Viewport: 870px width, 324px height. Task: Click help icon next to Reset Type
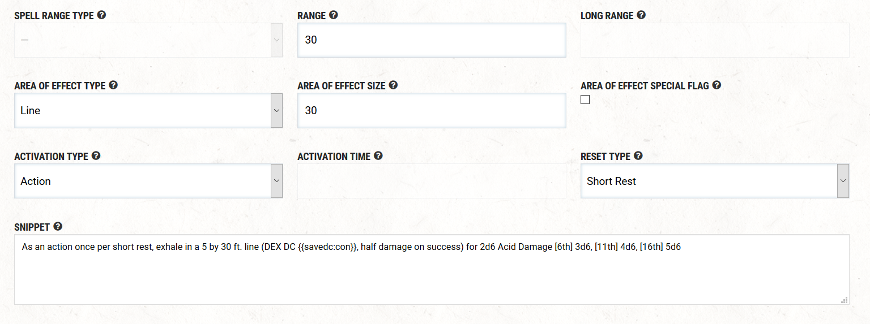pos(638,155)
